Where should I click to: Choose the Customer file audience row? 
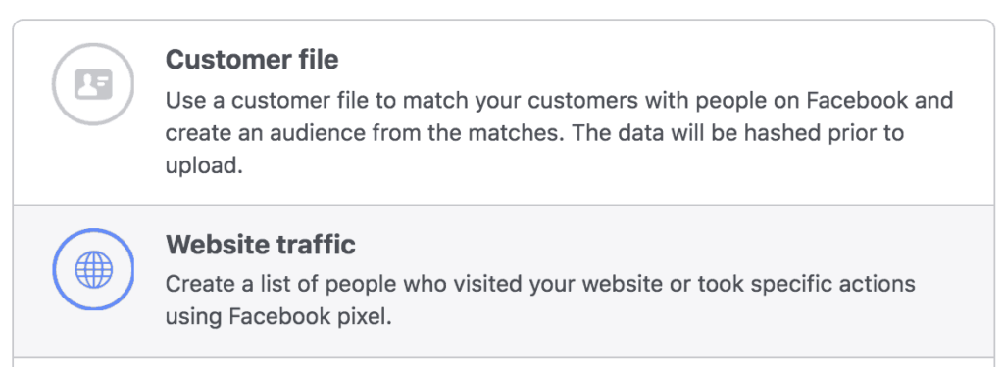tap(505, 113)
